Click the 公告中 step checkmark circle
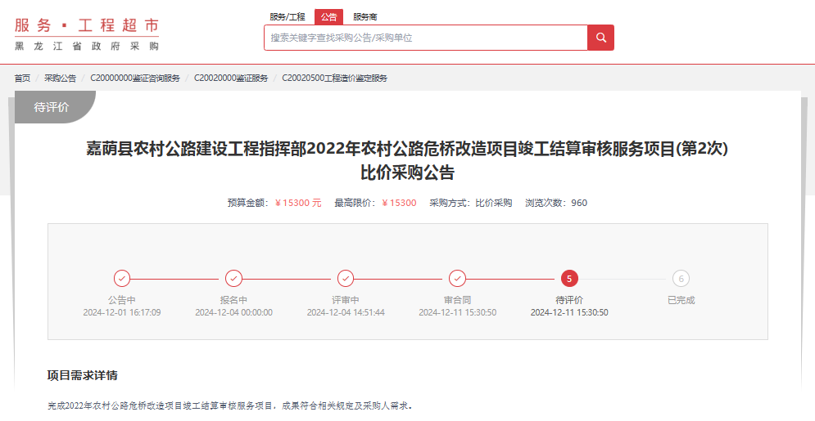 pos(121,278)
